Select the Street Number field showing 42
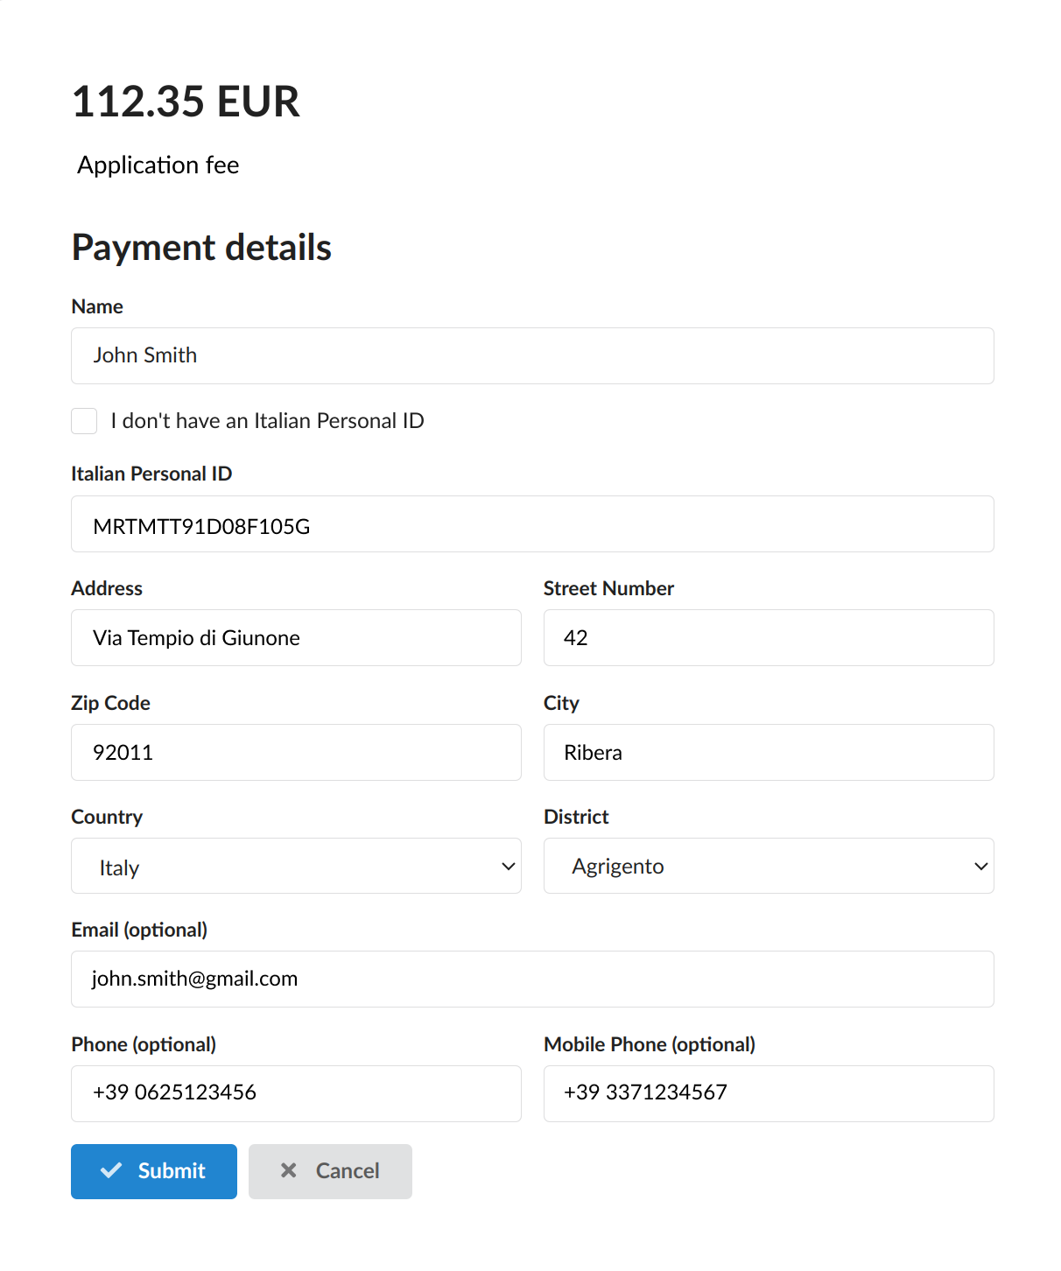 (769, 637)
